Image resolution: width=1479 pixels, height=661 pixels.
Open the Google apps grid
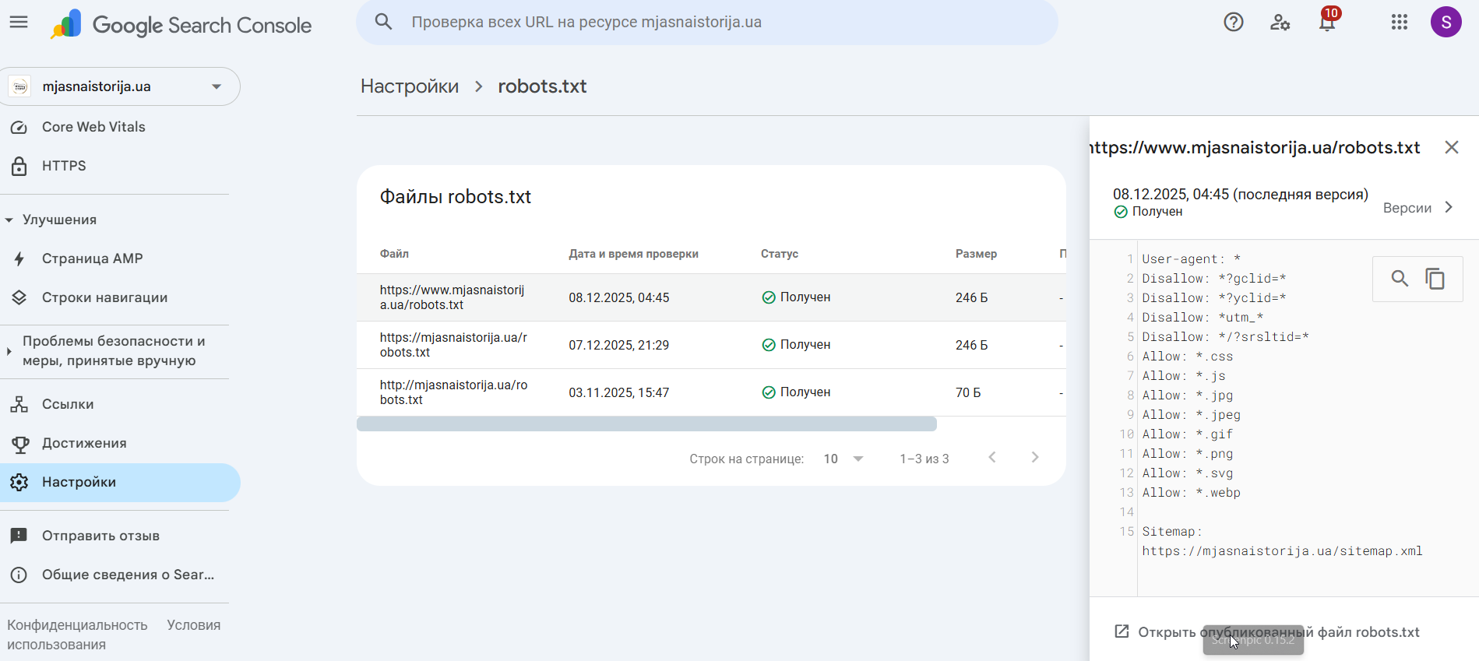pyautogui.click(x=1400, y=23)
